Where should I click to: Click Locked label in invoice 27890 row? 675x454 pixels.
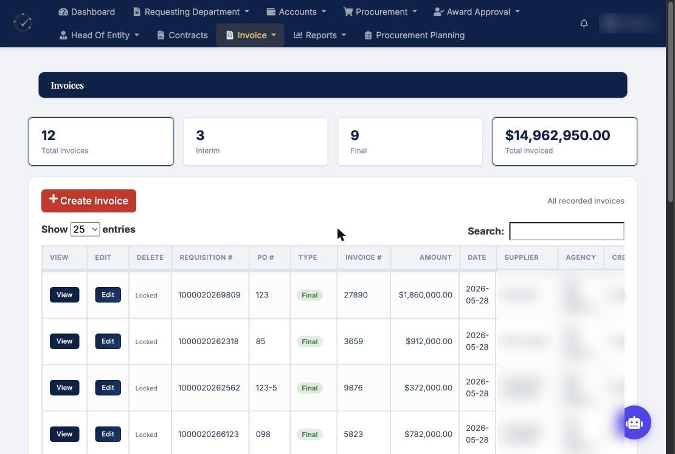[147, 296]
